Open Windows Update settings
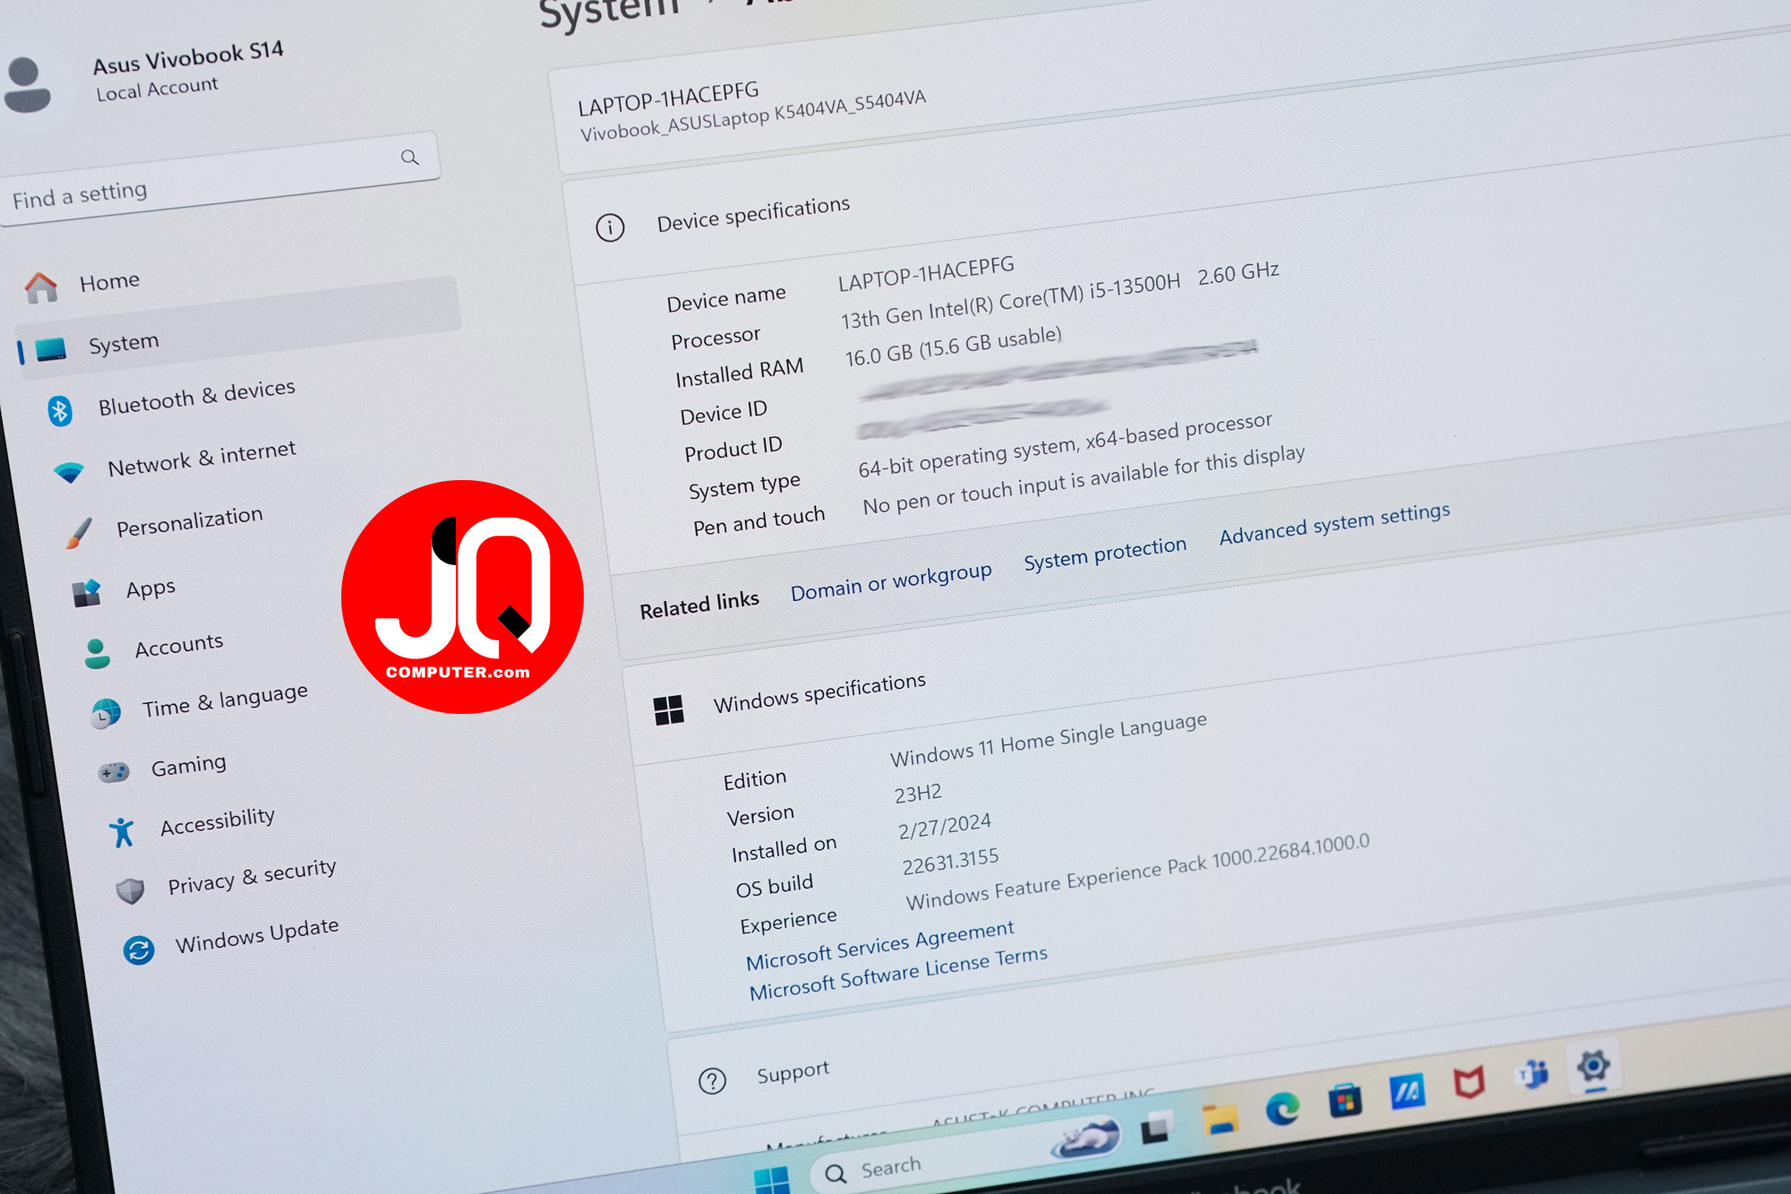Image resolution: width=1791 pixels, height=1194 pixels. [257, 934]
